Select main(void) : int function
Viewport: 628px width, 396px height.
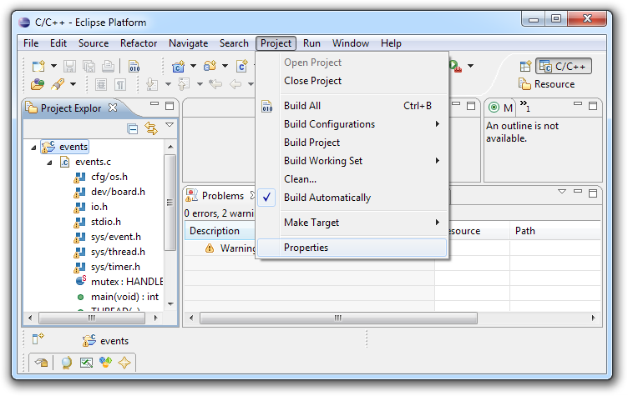(x=124, y=297)
